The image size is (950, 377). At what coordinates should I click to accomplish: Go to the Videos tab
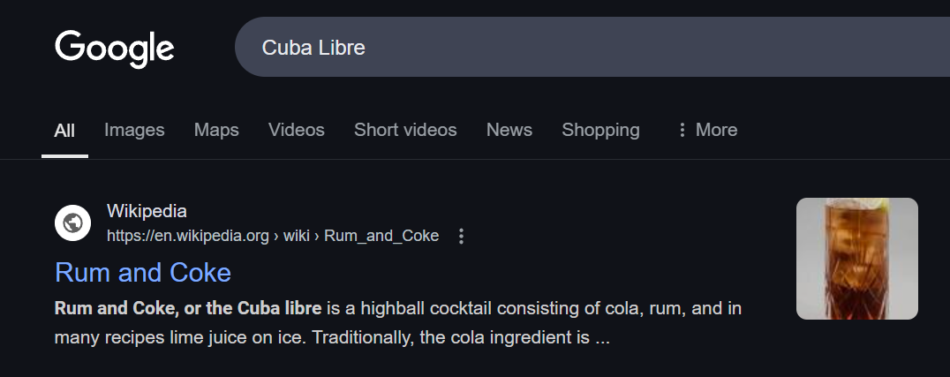(x=297, y=130)
